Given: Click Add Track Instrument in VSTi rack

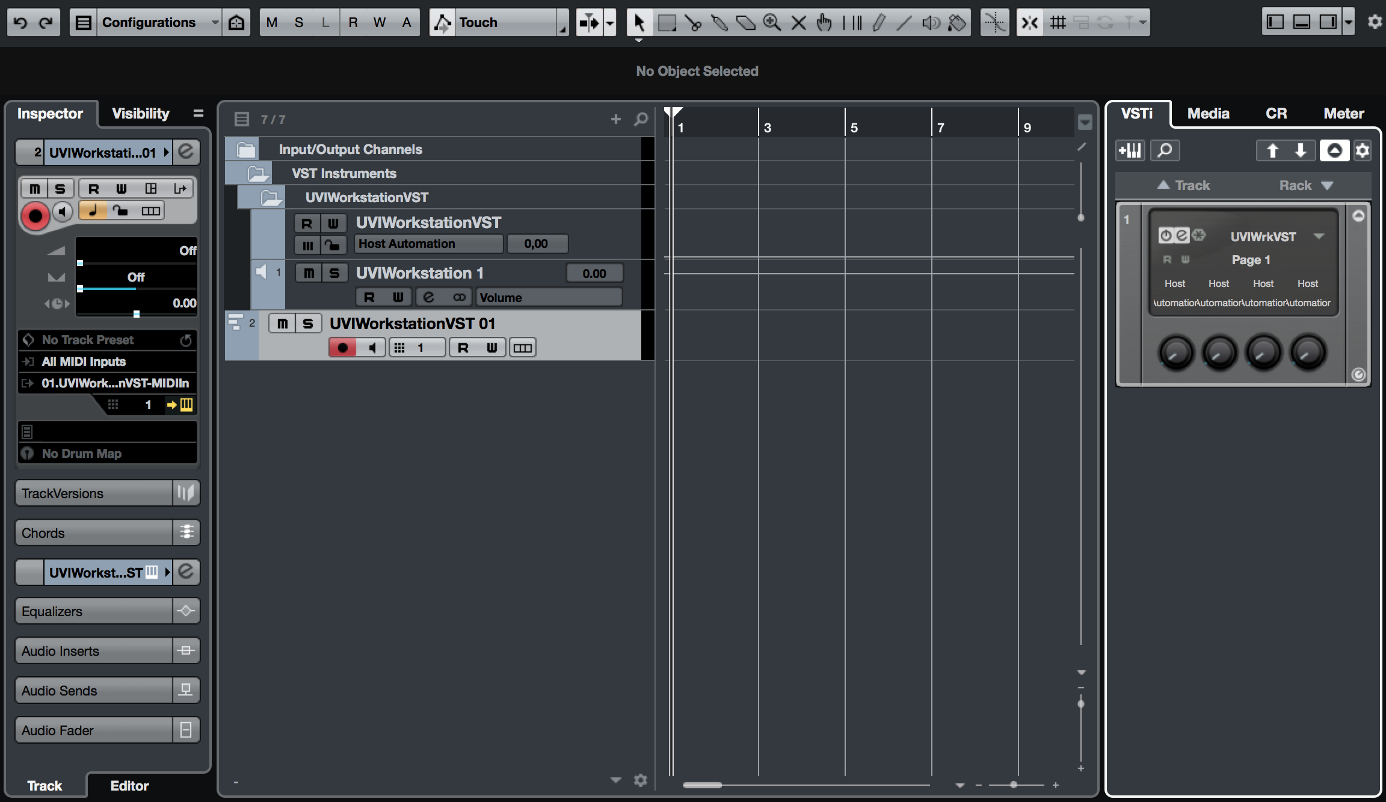Looking at the screenshot, I should (1130, 150).
